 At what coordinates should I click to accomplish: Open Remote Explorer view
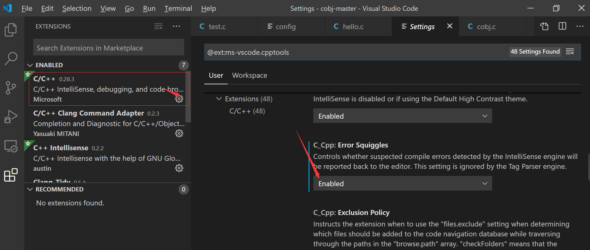11,146
